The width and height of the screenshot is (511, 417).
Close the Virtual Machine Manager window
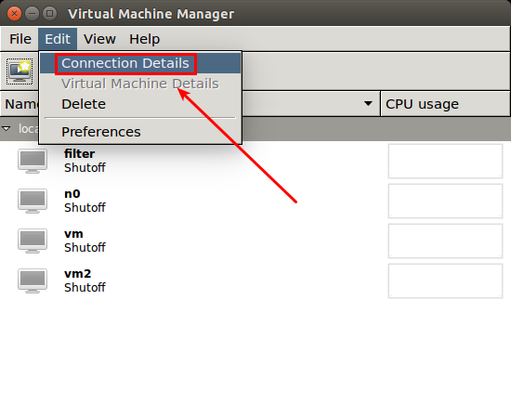point(14,14)
